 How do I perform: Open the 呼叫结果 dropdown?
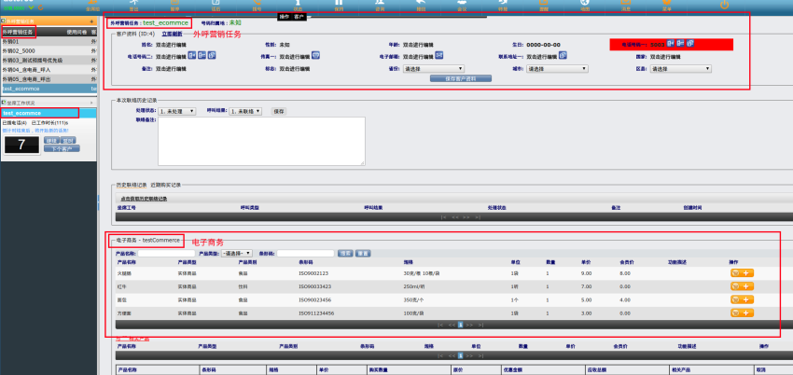point(245,110)
